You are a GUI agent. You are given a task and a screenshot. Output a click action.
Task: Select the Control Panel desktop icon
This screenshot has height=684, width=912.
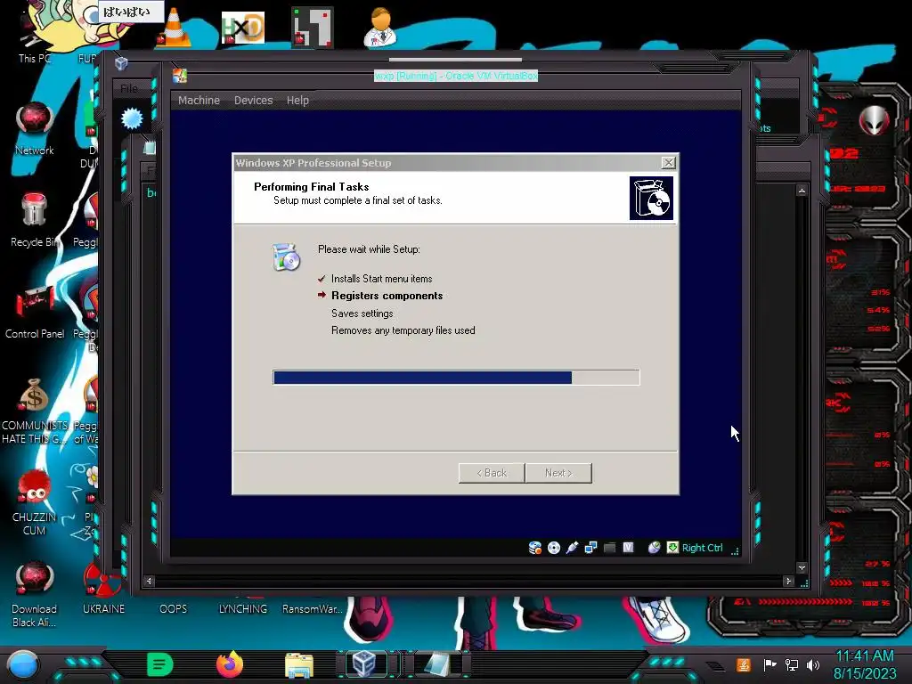point(35,313)
